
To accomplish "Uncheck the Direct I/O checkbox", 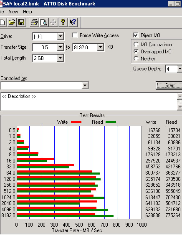I will click(x=136, y=35).
